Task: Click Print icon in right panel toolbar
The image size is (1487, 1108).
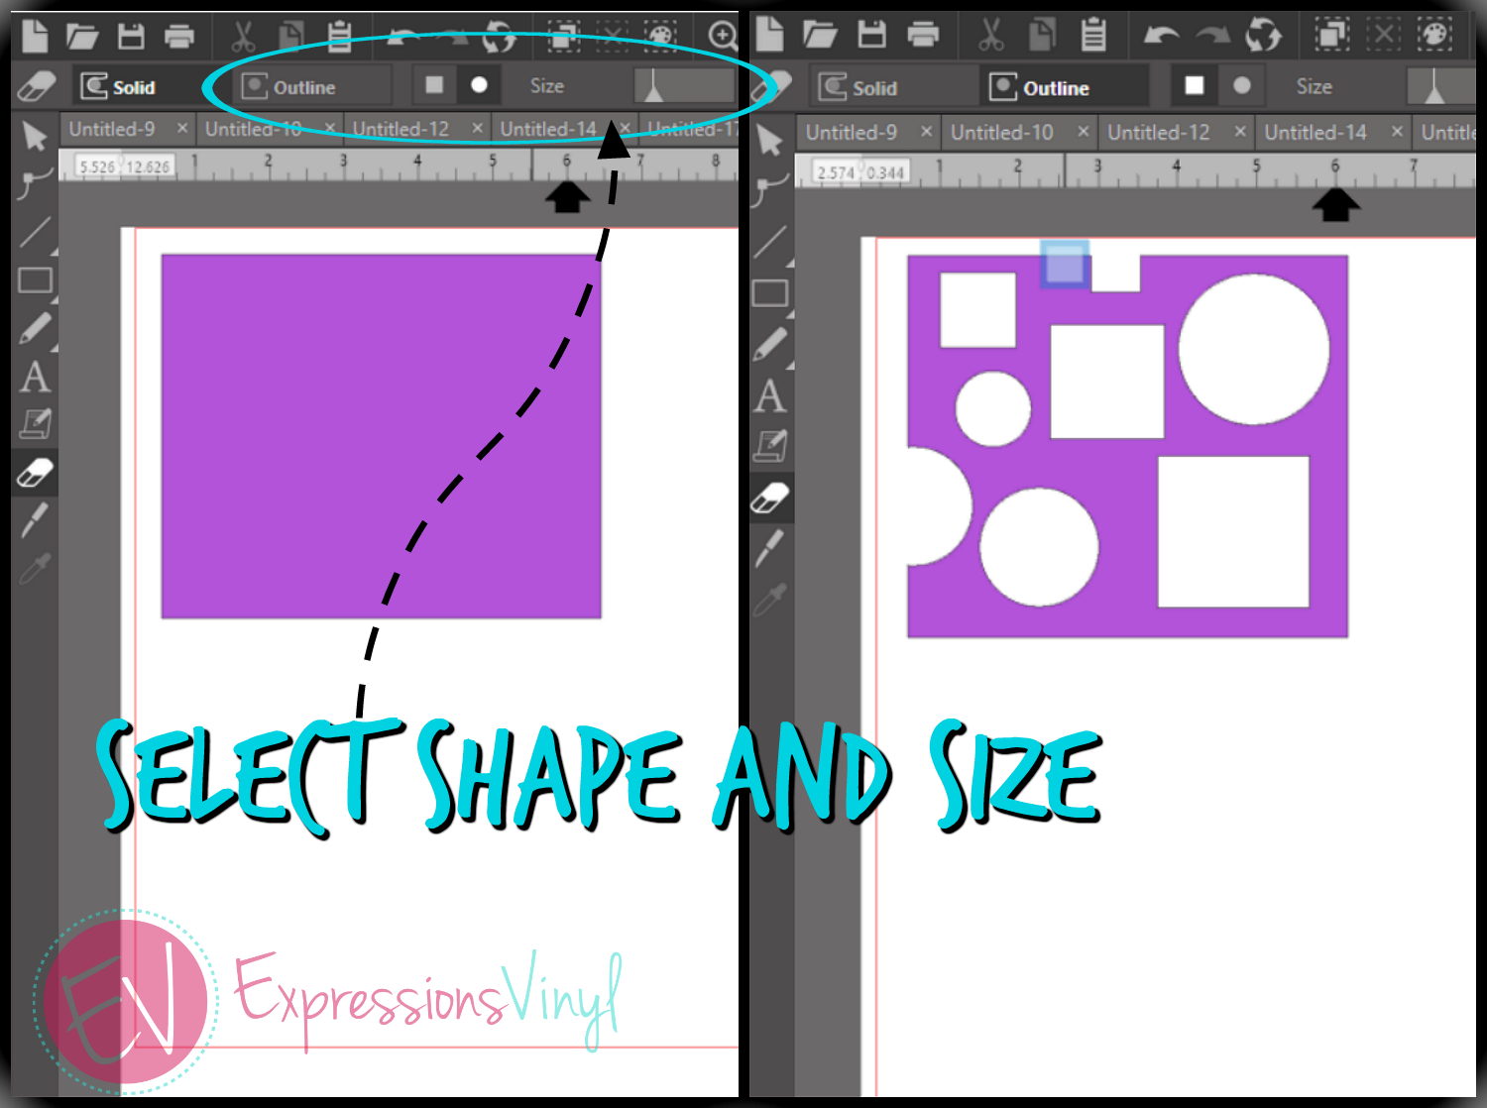Action: pos(923,36)
